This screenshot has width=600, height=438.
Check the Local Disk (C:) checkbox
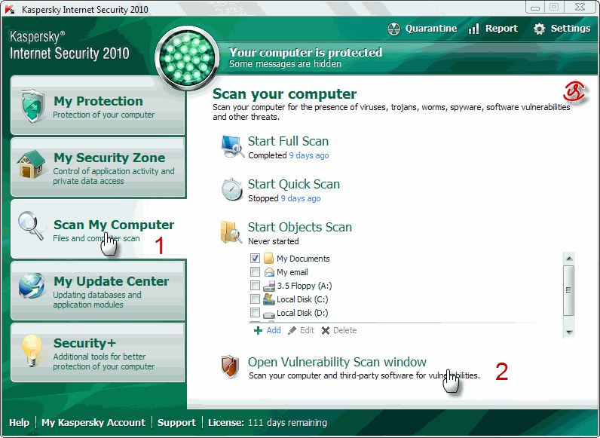[255, 299]
